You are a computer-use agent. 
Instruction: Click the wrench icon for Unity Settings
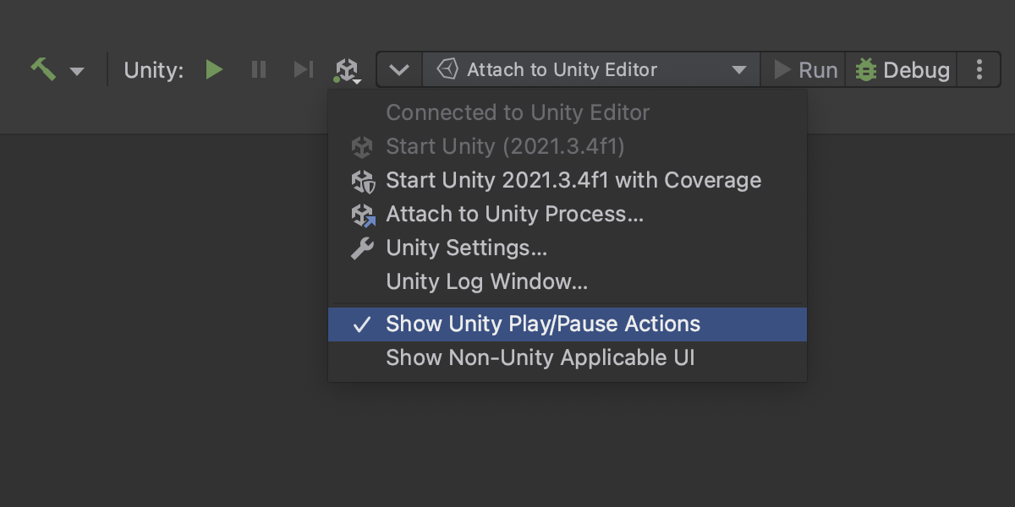click(362, 248)
